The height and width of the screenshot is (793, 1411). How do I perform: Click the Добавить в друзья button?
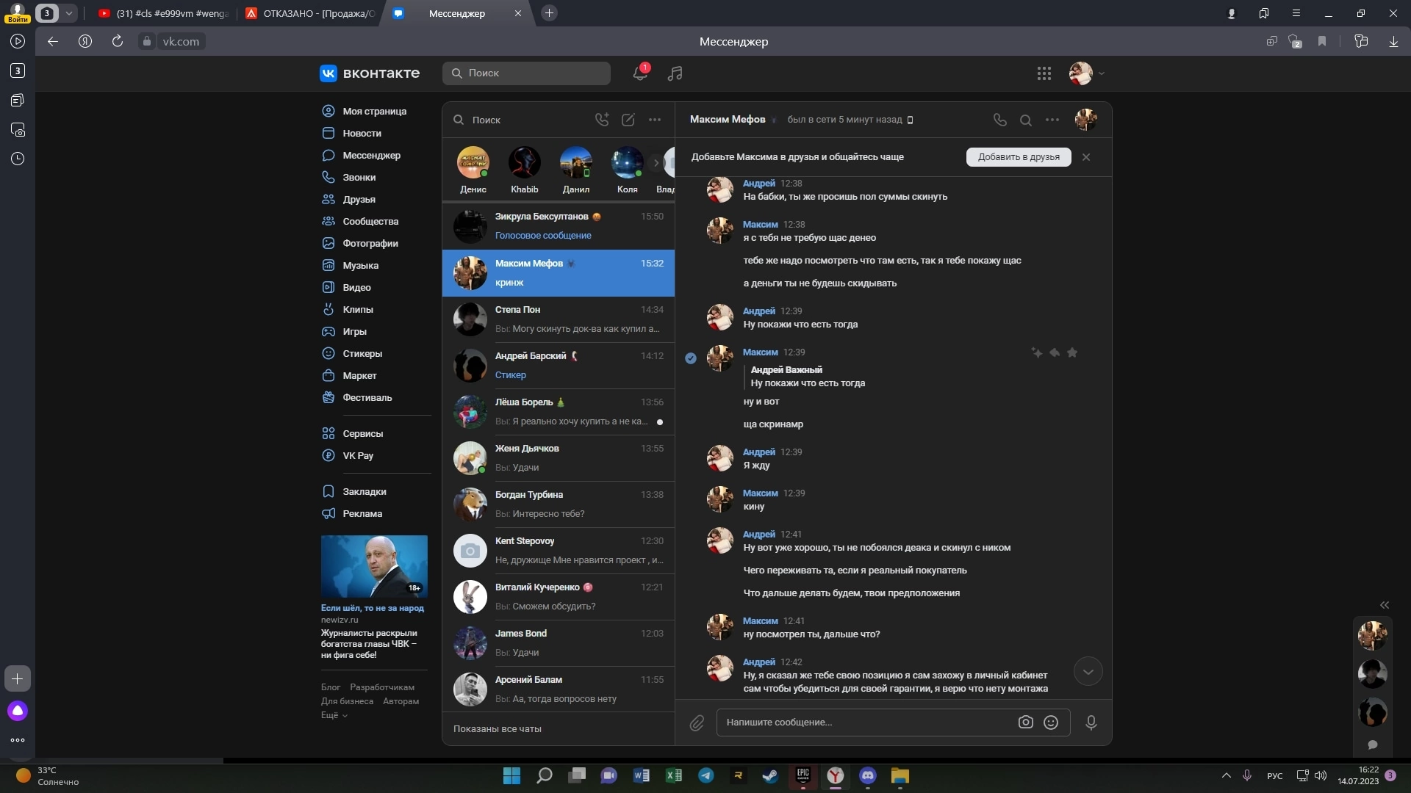click(x=1018, y=157)
